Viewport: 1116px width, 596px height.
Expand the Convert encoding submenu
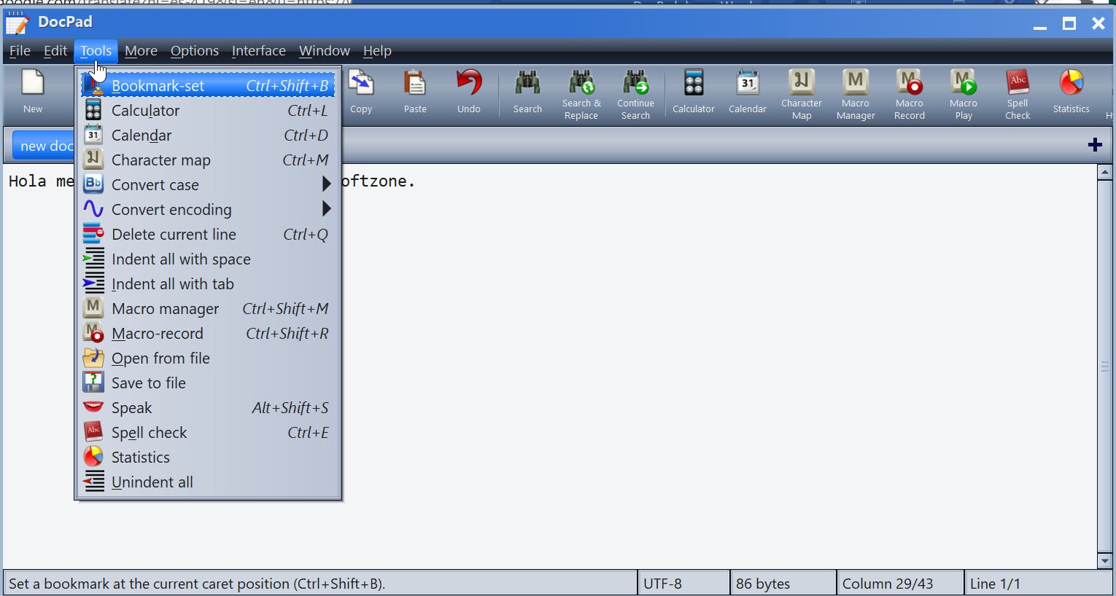point(208,210)
